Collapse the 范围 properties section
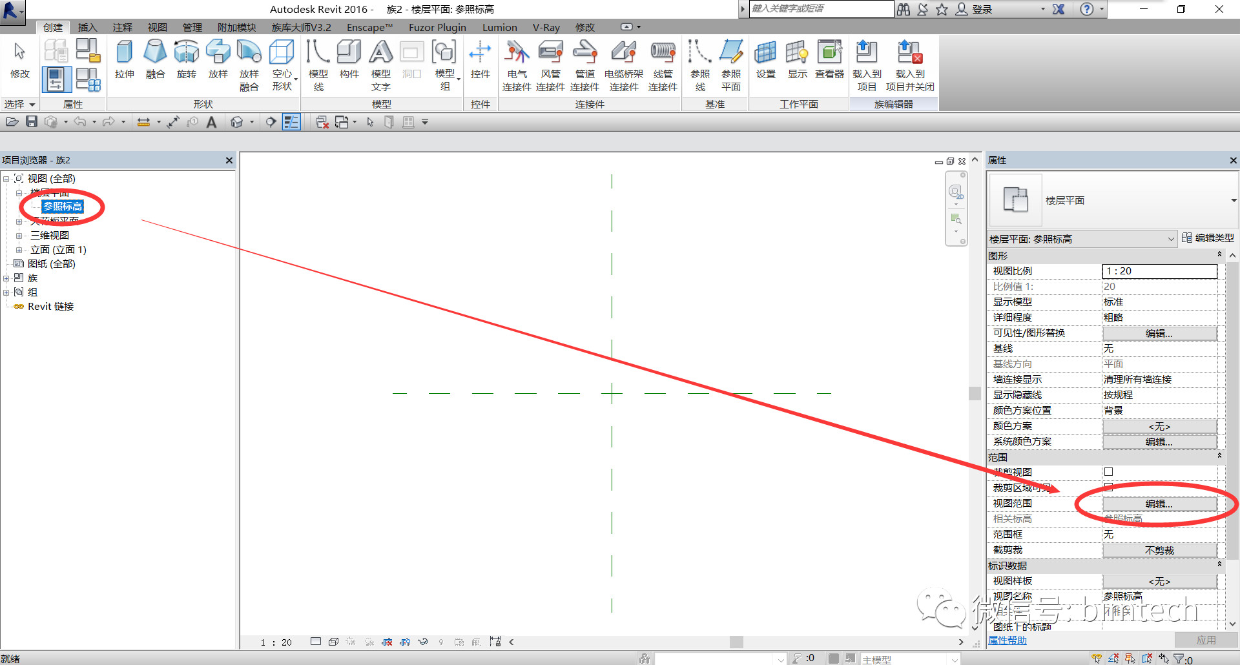This screenshot has width=1240, height=665. [1219, 456]
